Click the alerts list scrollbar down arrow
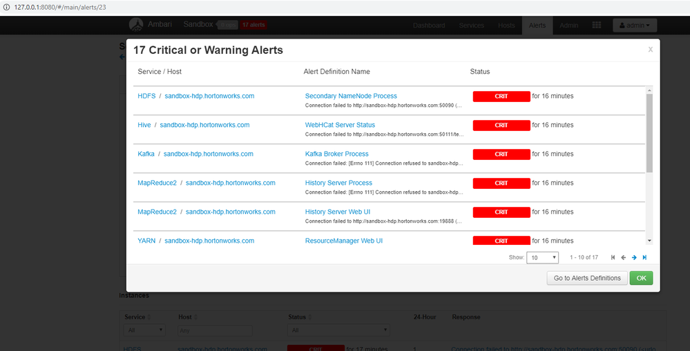The height and width of the screenshot is (351, 690). pyautogui.click(x=649, y=241)
